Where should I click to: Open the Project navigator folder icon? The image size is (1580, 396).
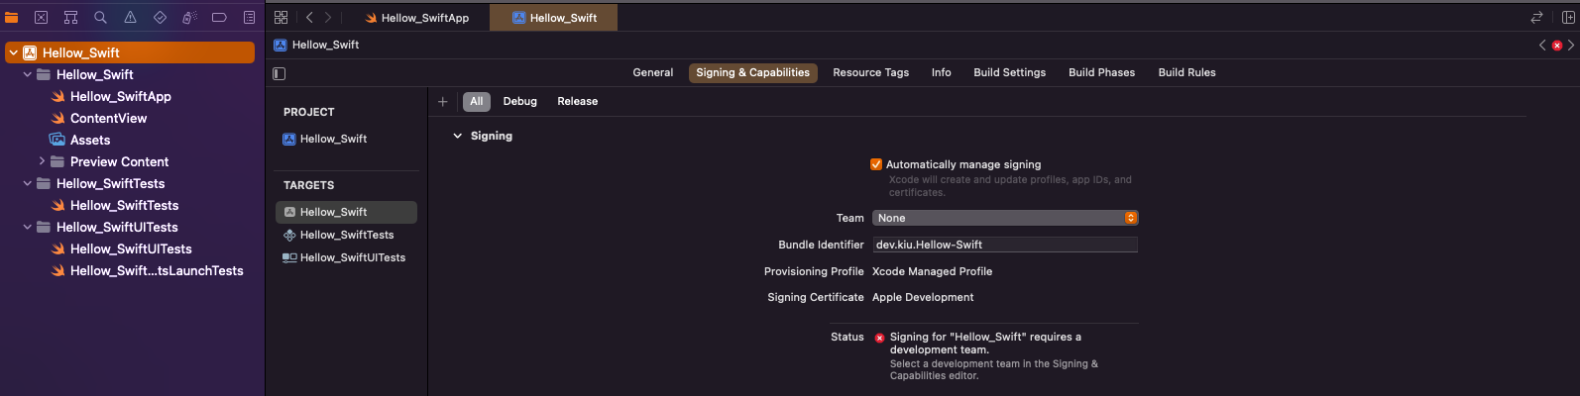click(x=12, y=17)
